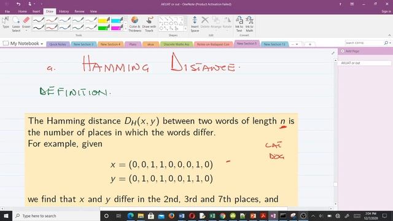Switch to the Review ribbon tab
Viewport: 393px width, 221px height.
click(x=79, y=11)
